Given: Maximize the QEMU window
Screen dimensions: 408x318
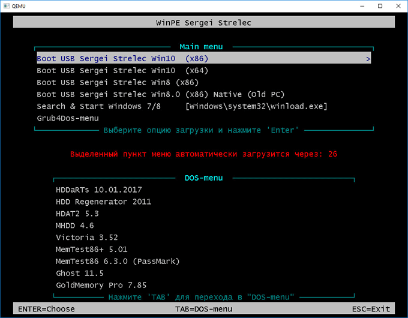Looking at the screenshot, I should (380, 6).
